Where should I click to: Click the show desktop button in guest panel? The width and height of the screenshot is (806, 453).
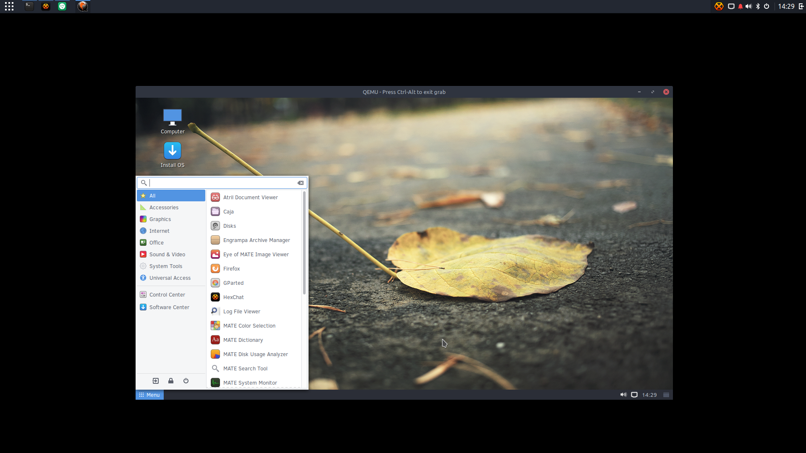tap(666, 395)
